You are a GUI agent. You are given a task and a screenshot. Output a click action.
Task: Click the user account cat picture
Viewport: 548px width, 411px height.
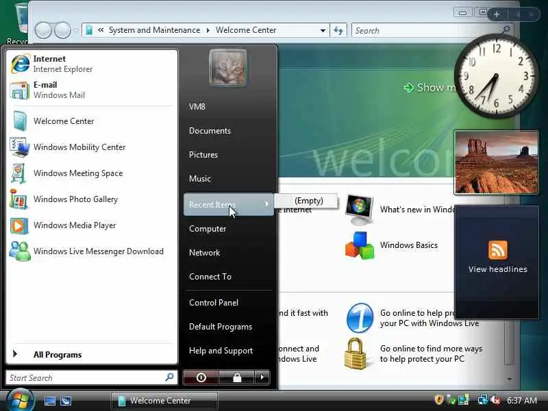pyautogui.click(x=228, y=68)
